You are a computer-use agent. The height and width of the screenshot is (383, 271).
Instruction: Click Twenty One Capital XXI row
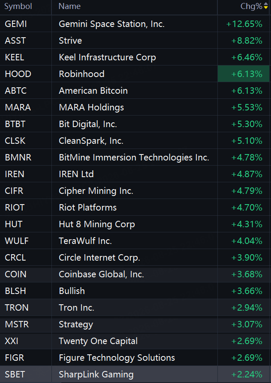pos(135,341)
